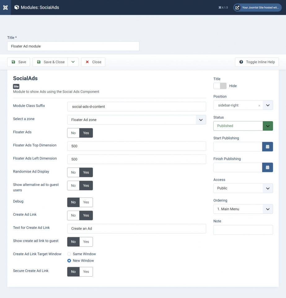
Task: Enable Debug by selecting Yes
Action: (86, 202)
